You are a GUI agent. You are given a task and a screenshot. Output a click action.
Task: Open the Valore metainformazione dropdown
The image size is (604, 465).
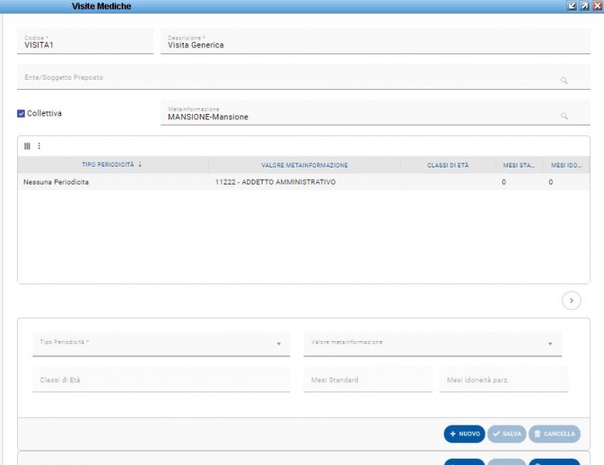[x=550, y=344]
